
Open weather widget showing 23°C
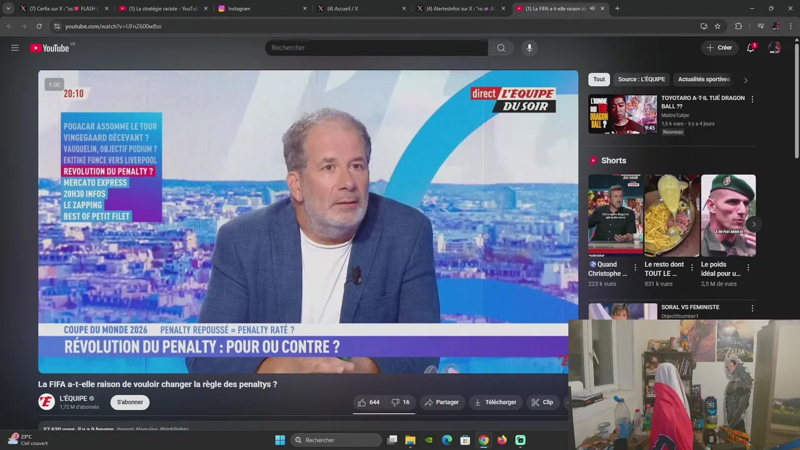pos(28,440)
